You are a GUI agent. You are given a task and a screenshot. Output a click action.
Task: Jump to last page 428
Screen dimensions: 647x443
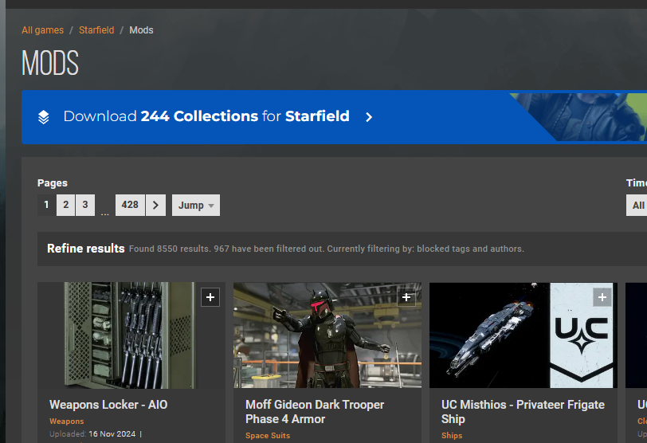(x=130, y=205)
